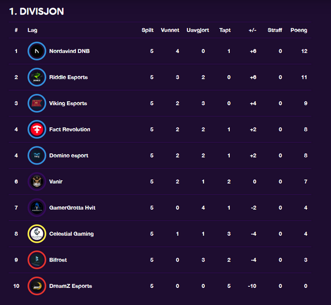Viewport: 331px width, 305px height.
Task: Click the GamerGrotta Hvit team logo
Action: [36, 207]
